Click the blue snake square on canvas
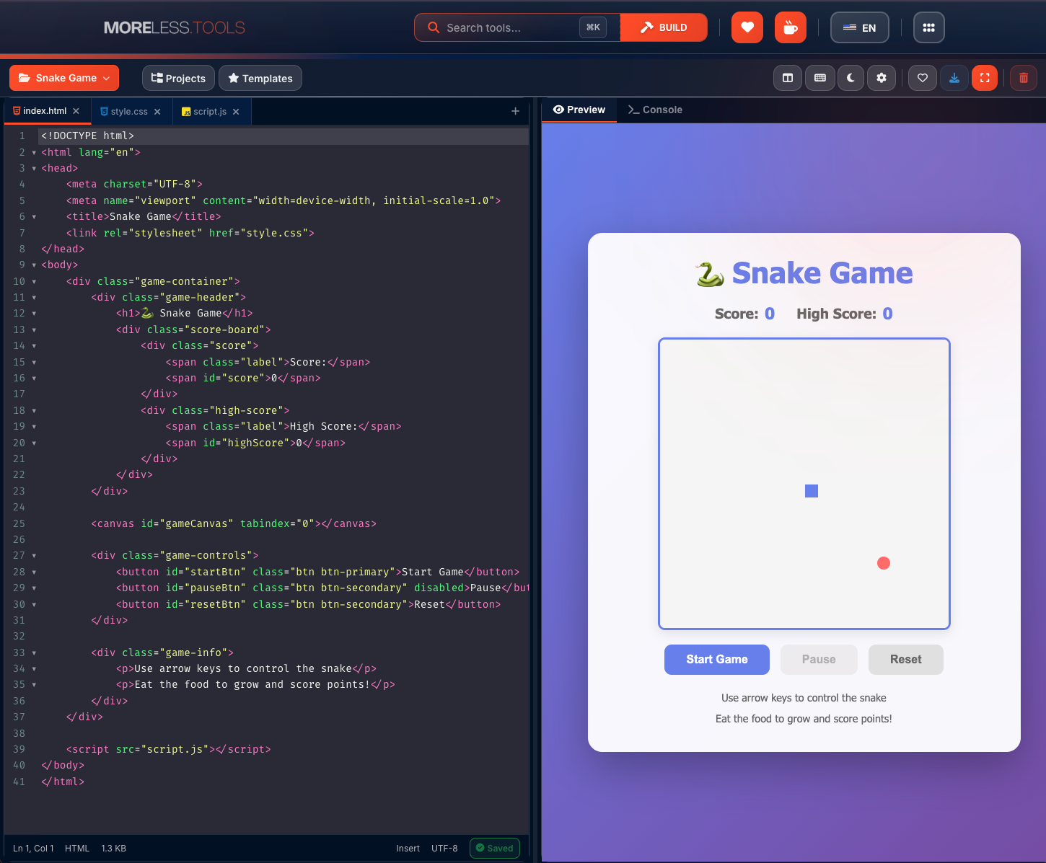This screenshot has height=863, width=1046. 812,491
